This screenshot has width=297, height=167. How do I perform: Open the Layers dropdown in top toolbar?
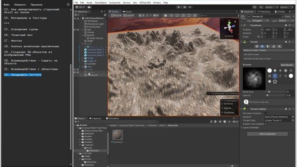pyautogui.click(x=271, y=7)
